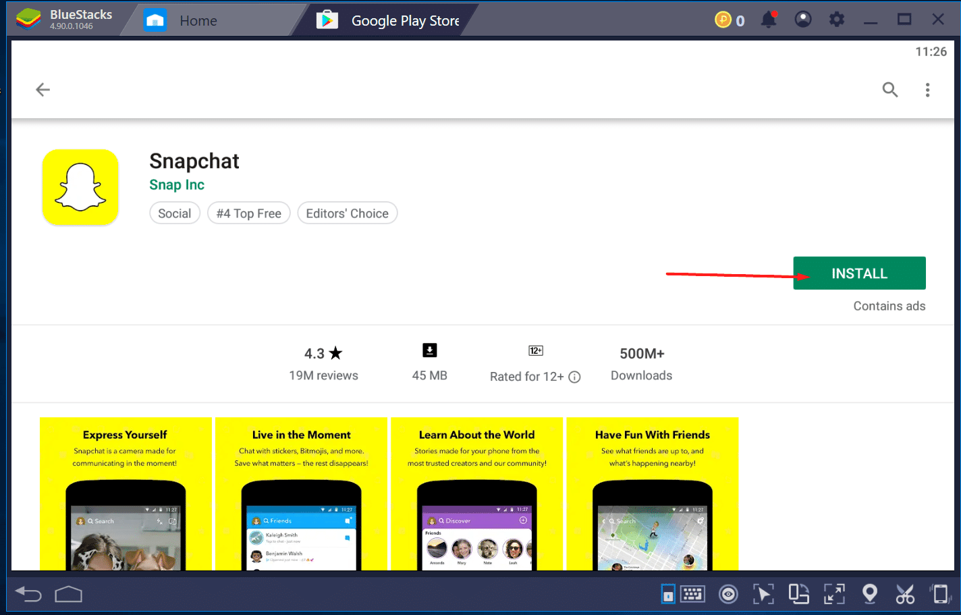Open the BlueStacks account profile icon
The image size is (961, 615).
click(803, 20)
